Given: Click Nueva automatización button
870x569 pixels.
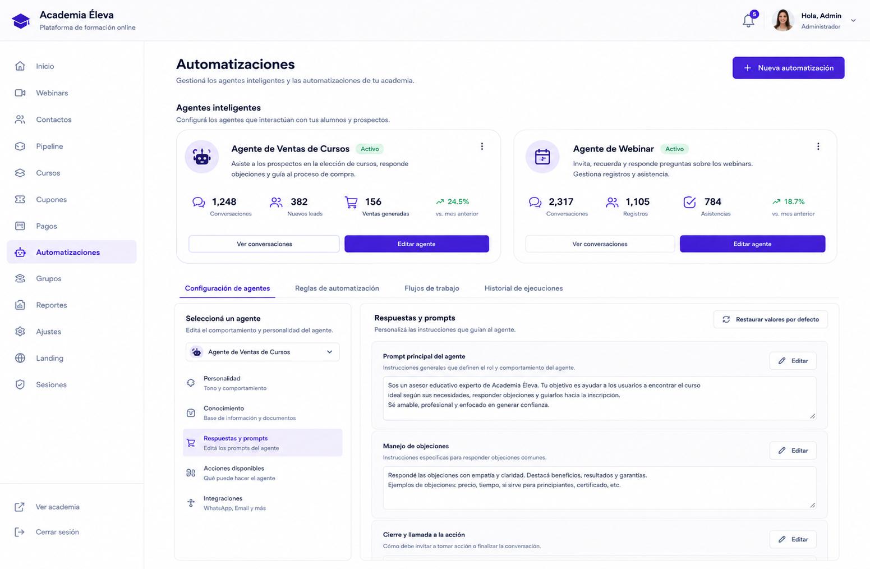Looking at the screenshot, I should [788, 68].
